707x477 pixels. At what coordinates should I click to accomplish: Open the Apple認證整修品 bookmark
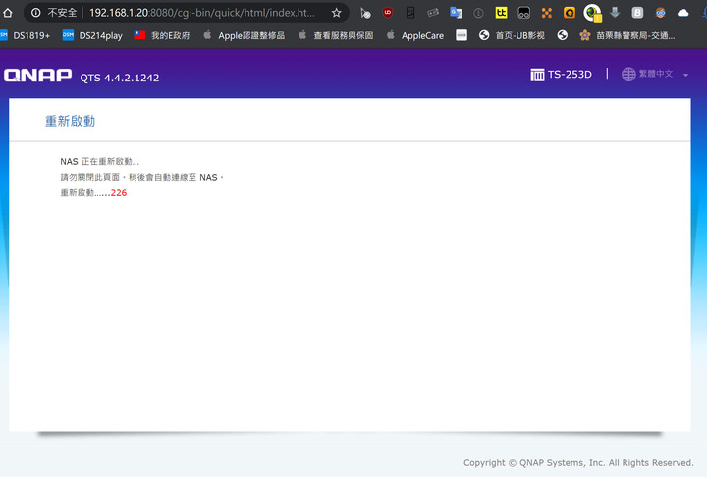(244, 35)
